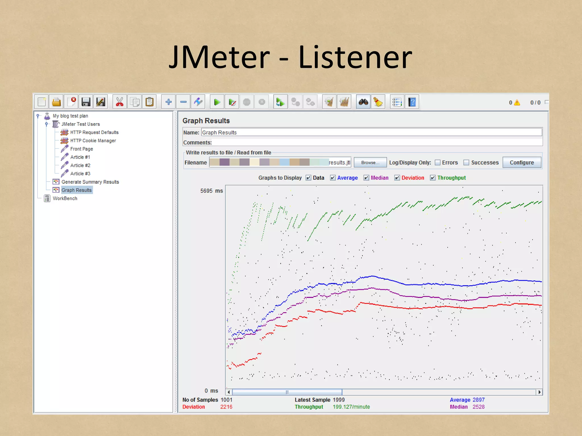The width and height of the screenshot is (582, 436).
Task: Click the Filename input field
Action: 280,162
